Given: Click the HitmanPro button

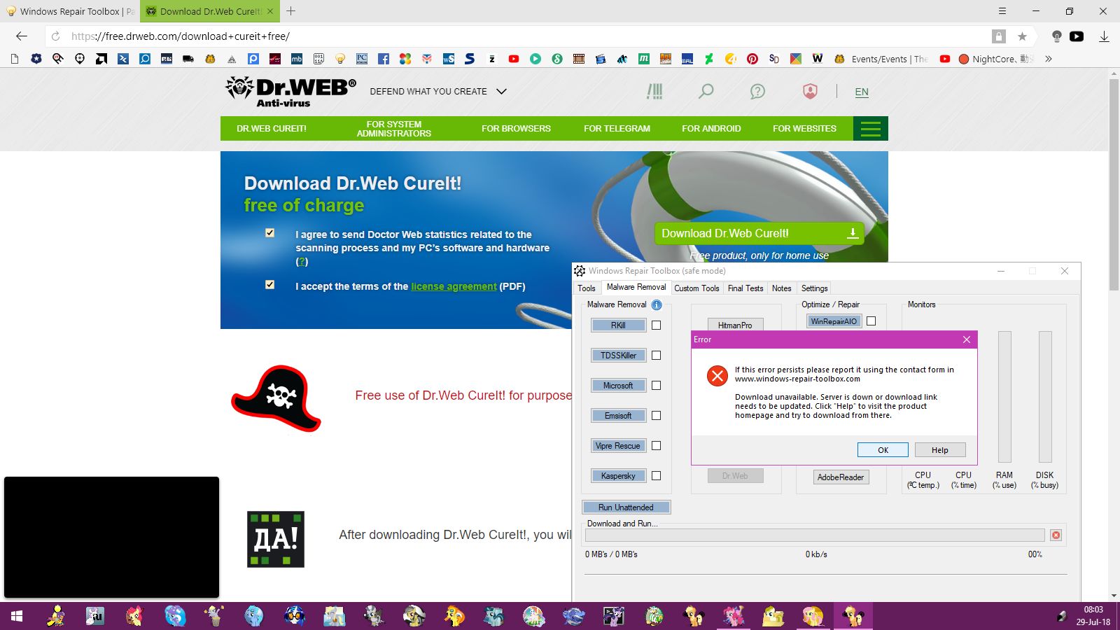Looking at the screenshot, I should [735, 325].
